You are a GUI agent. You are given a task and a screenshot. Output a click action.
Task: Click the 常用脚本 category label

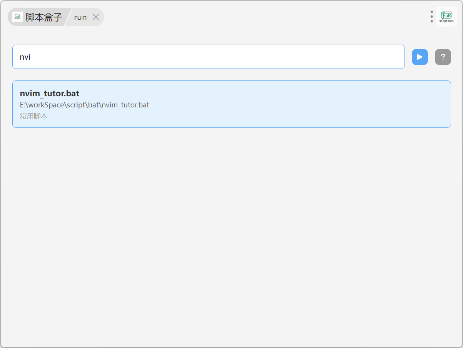(34, 116)
